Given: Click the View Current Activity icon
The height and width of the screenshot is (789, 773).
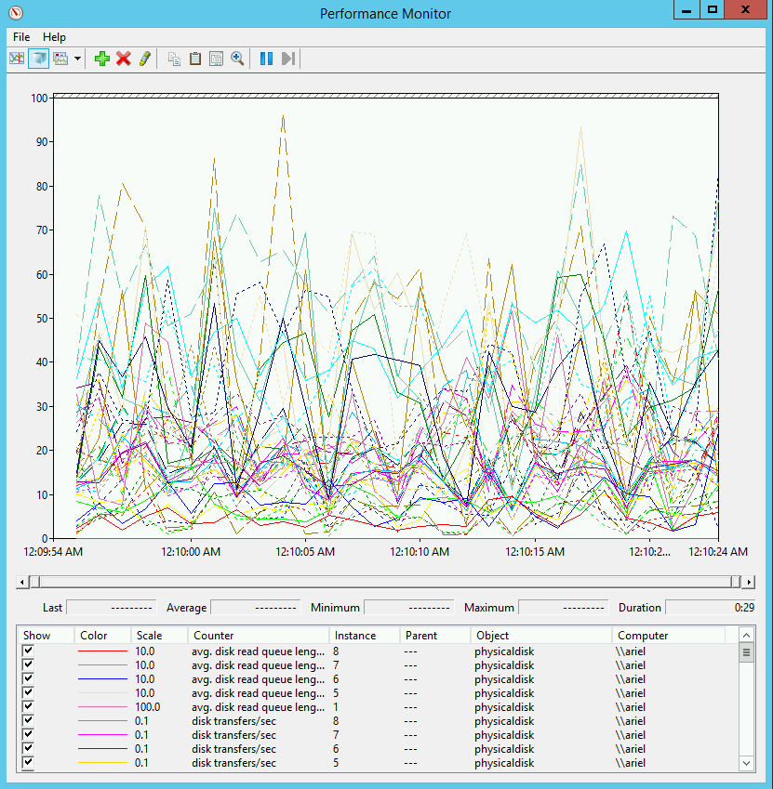Looking at the screenshot, I should click(17, 59).
